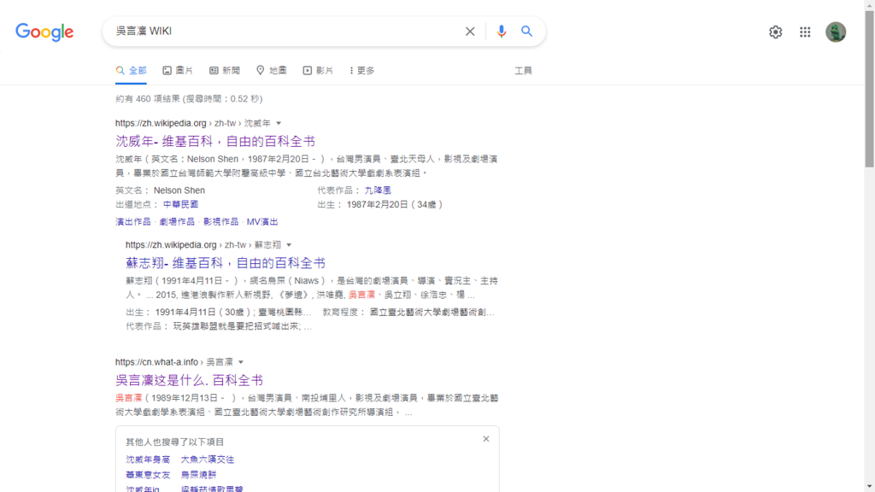Open the Google apps grid icon
Viewport: 875px width, 492px height.
[805, 32]
